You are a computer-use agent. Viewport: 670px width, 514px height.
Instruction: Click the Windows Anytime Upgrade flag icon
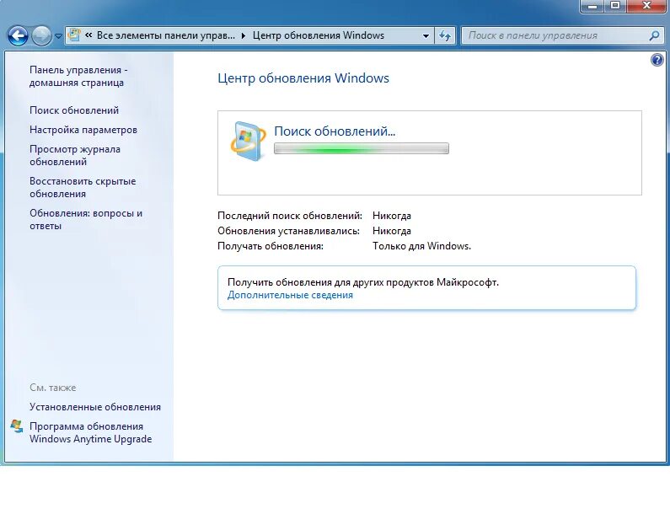click(17, 426)
